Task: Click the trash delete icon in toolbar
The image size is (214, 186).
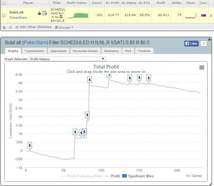Action: tap(4, 27)
